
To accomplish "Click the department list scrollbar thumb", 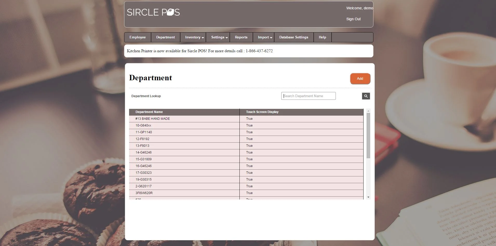I will click(x=368, y=136).
